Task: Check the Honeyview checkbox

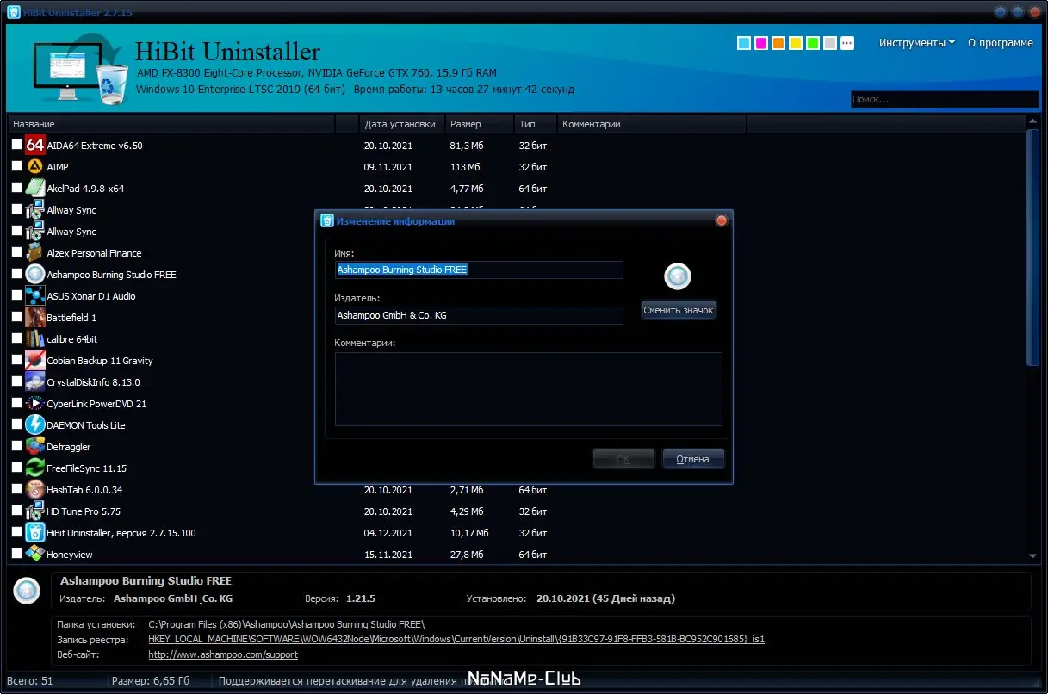Action: point(16,554)
